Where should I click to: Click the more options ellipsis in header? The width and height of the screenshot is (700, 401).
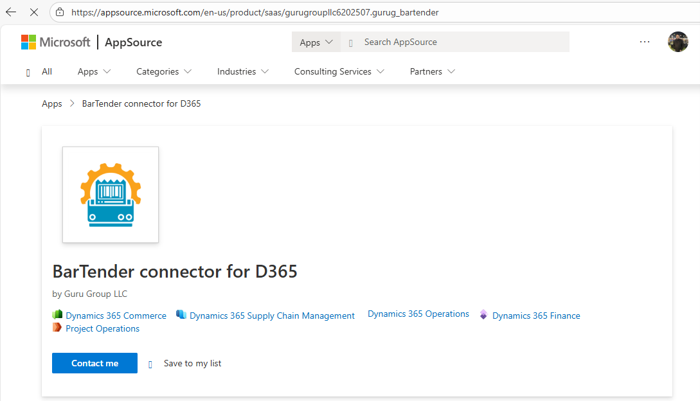pyautogui.click(x=645, y=42)
